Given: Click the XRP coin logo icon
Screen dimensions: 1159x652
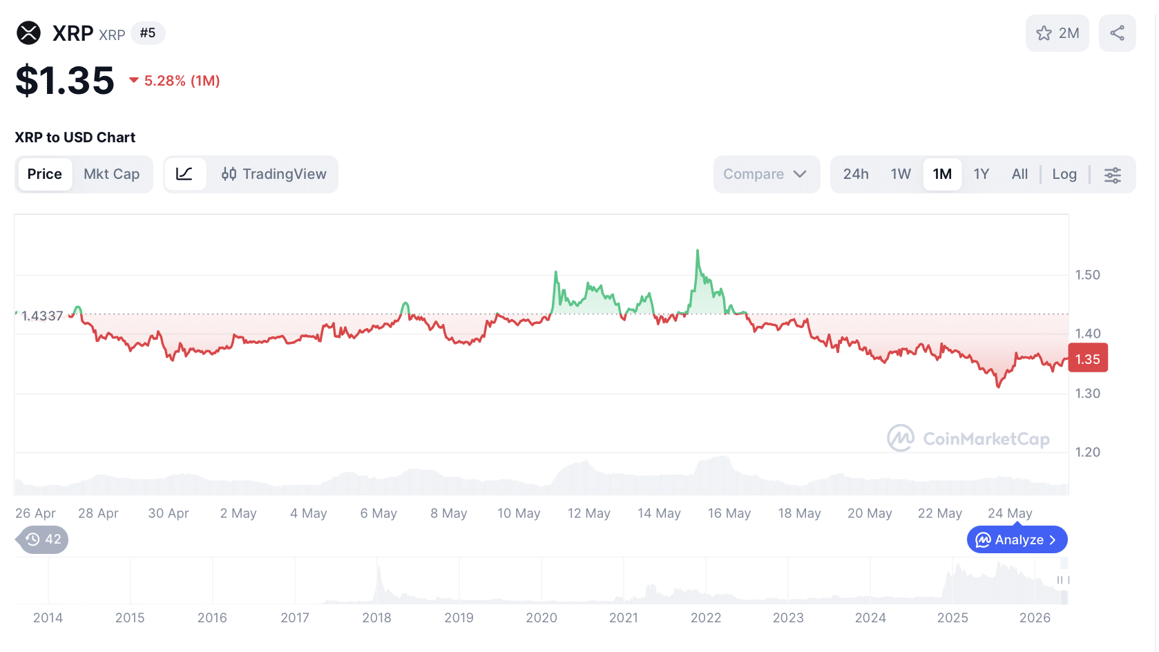Looking at the screenshot, I should pyautogui.click(x=28, y=33).
